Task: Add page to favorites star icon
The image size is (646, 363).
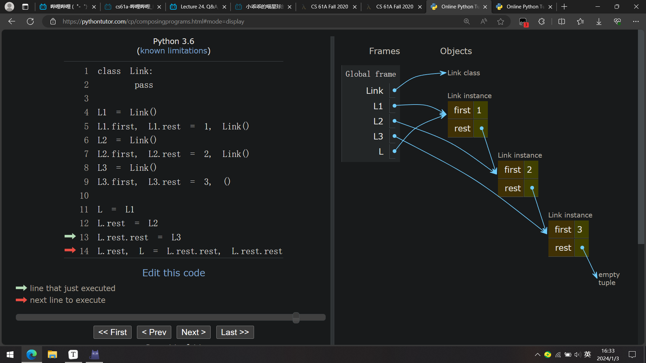Action: click(x=501, y=22)
